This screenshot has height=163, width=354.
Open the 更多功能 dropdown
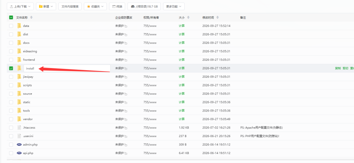[174, 7]
